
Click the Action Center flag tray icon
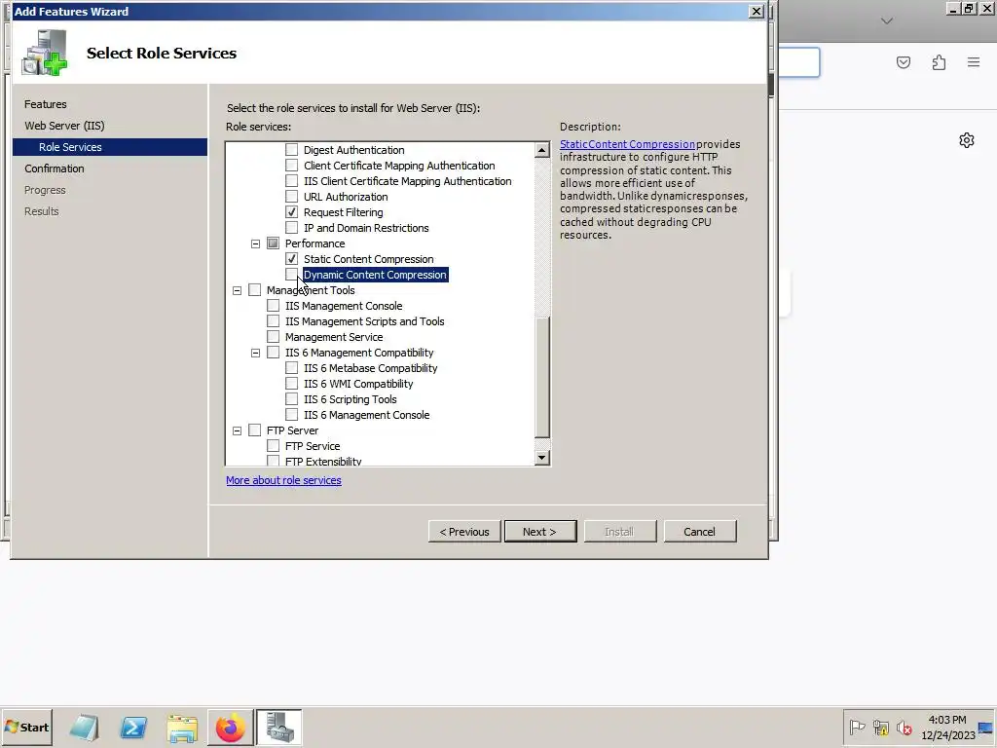tap(857, 727)
